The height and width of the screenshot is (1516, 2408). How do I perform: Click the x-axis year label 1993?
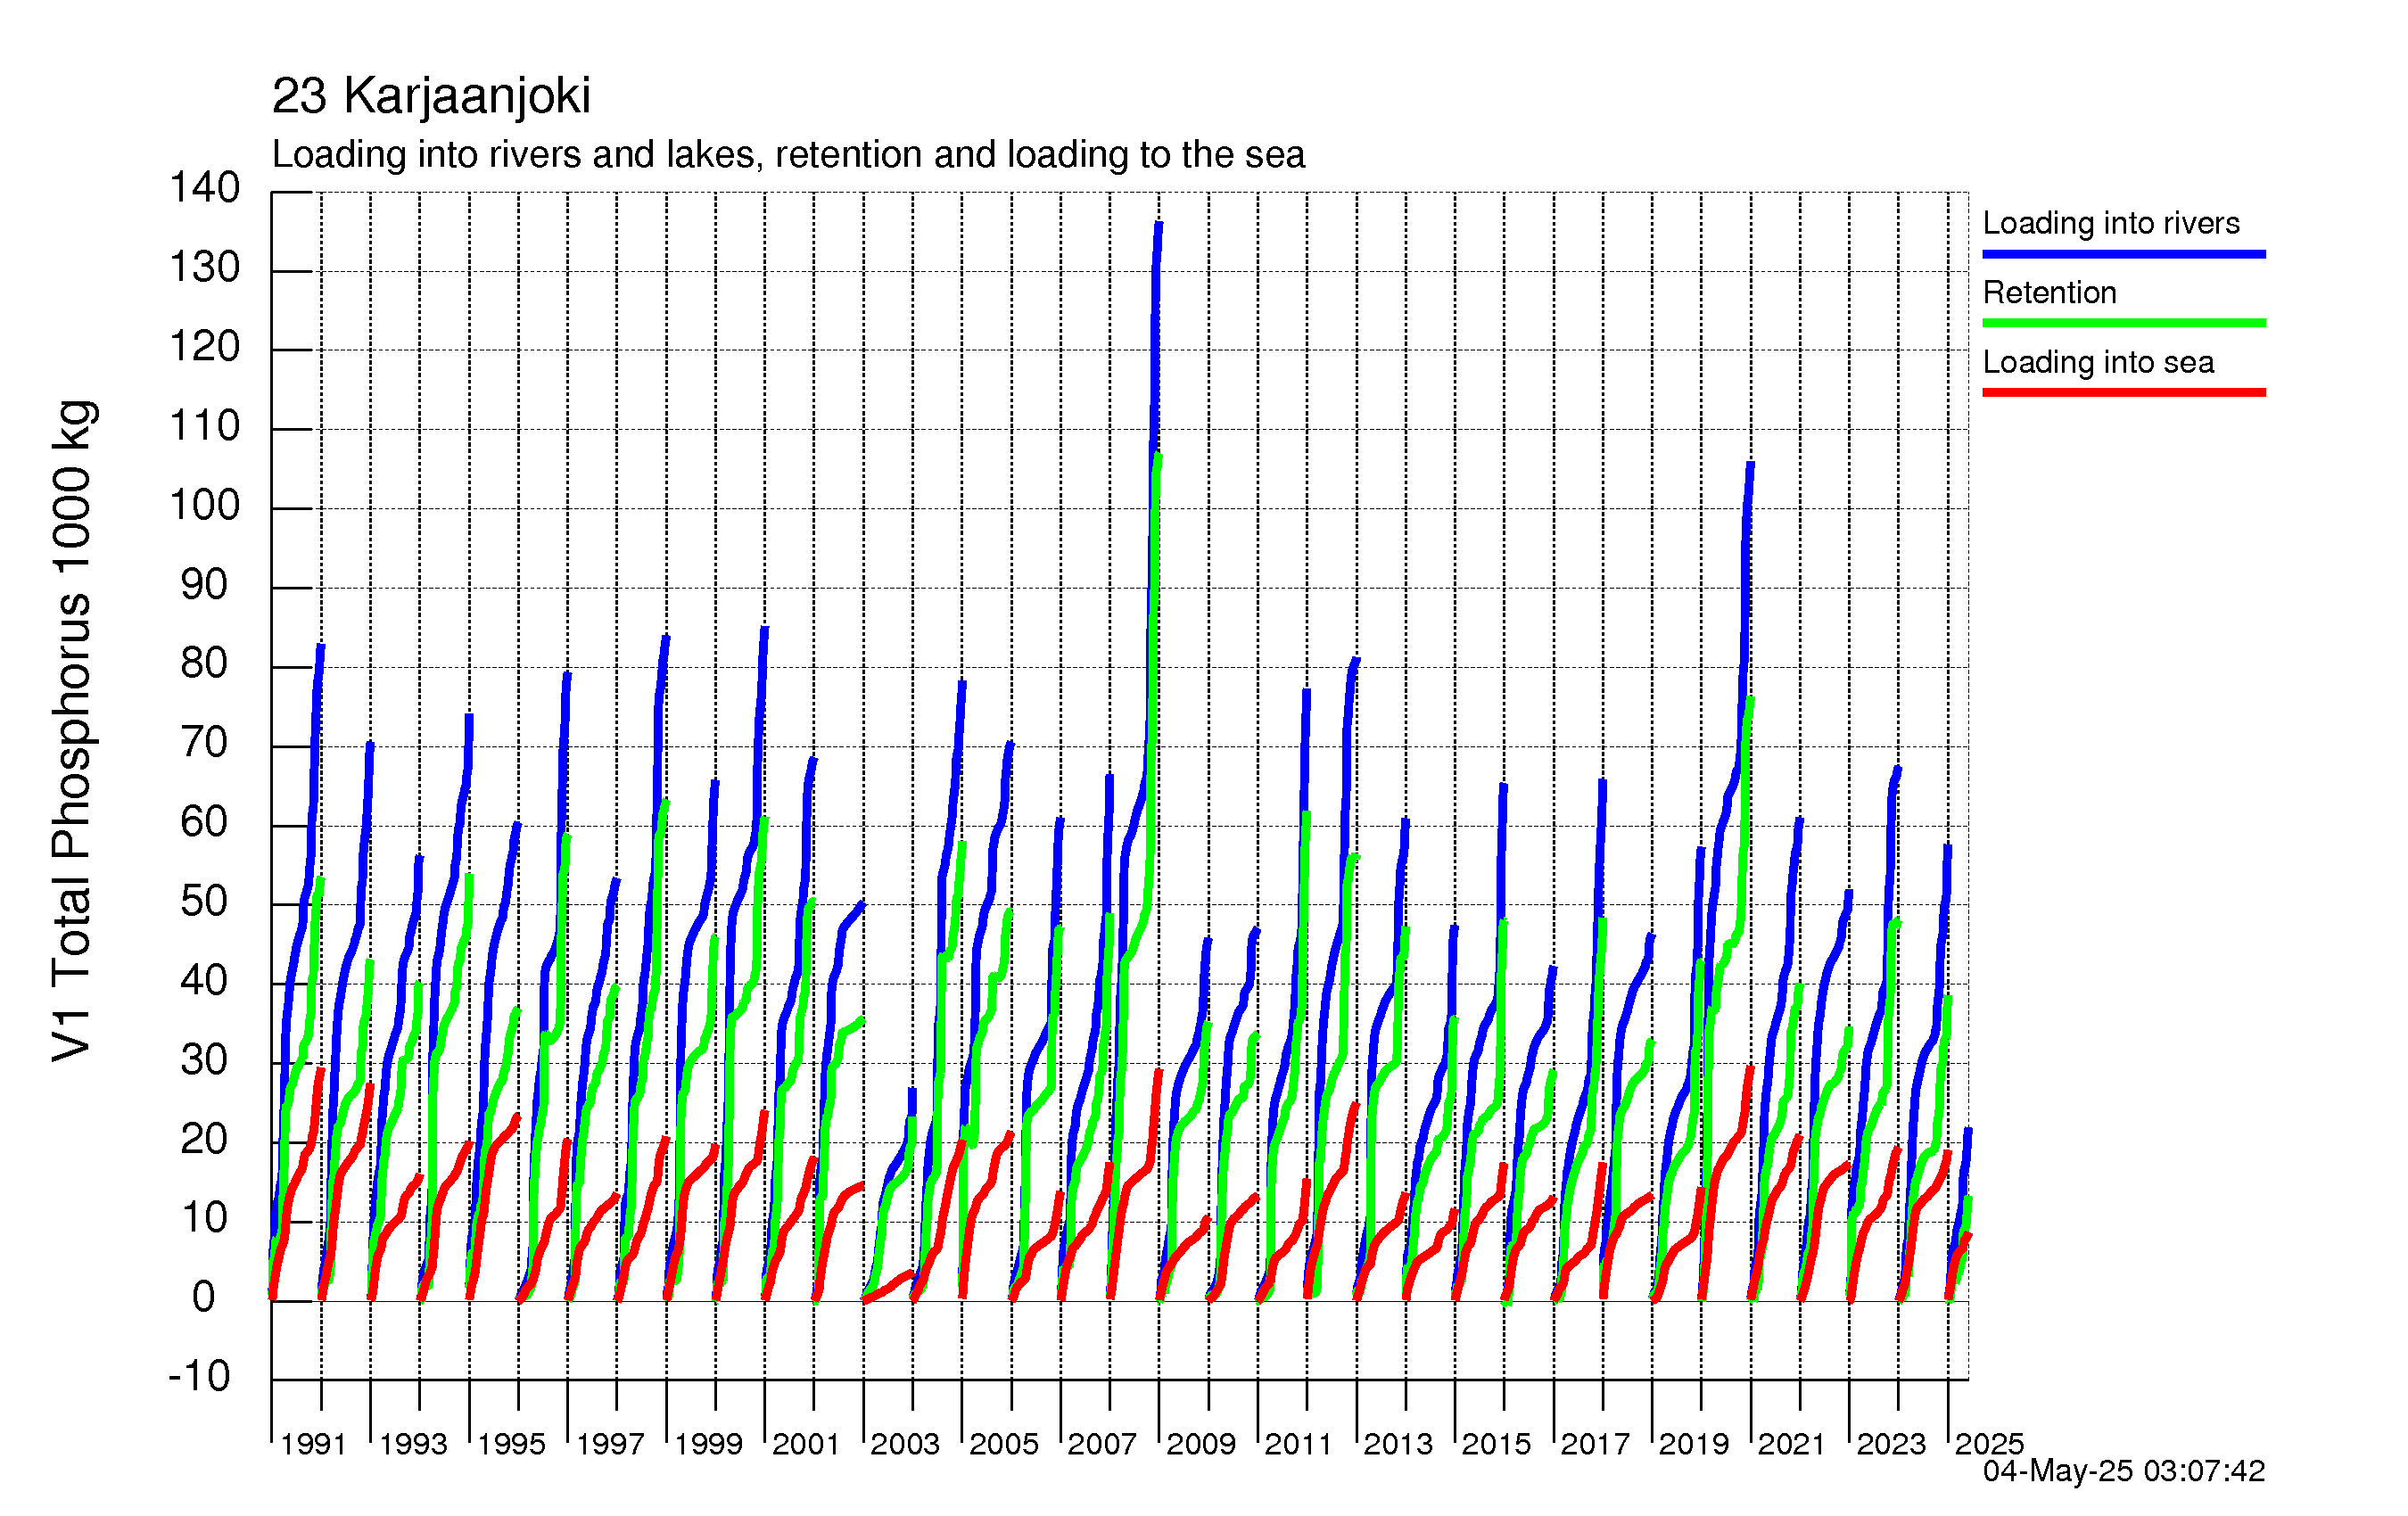[413, 1444]
